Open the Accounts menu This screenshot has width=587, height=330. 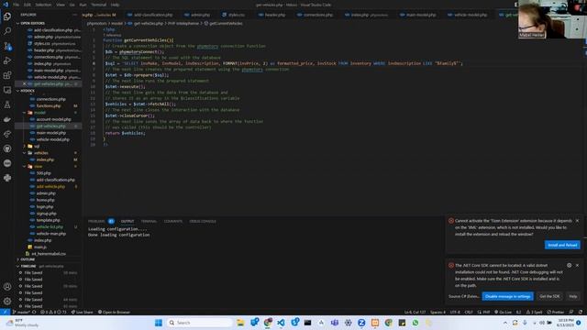[7, 287]
